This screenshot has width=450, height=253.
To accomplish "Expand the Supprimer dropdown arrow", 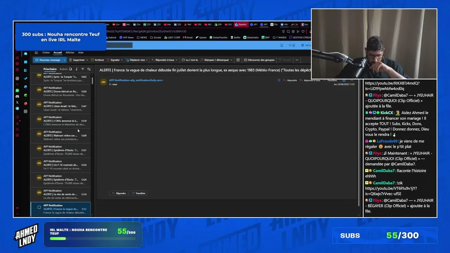I will click(x=87, y=60).
